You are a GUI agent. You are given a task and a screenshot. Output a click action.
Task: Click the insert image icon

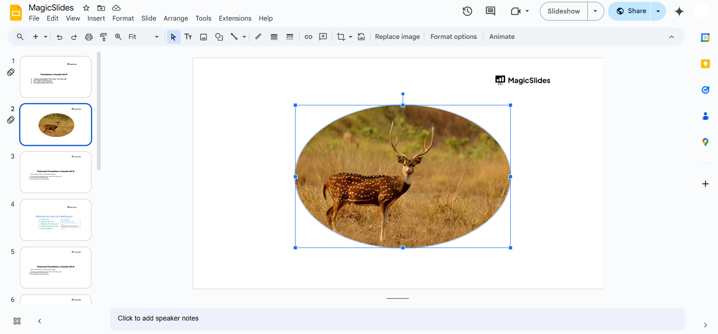click(204, 37)
